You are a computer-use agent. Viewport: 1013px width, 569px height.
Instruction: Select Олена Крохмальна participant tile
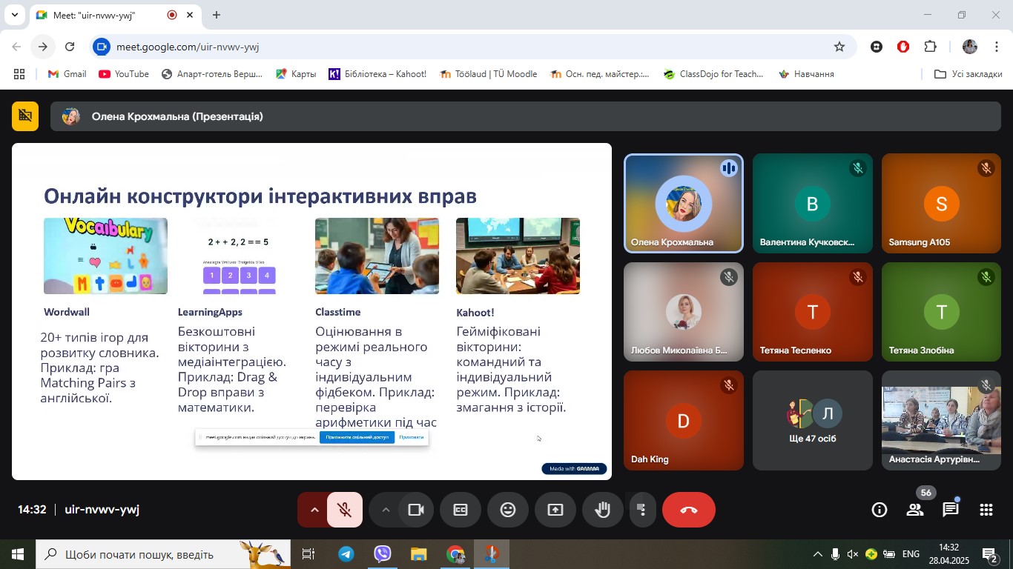684,204
